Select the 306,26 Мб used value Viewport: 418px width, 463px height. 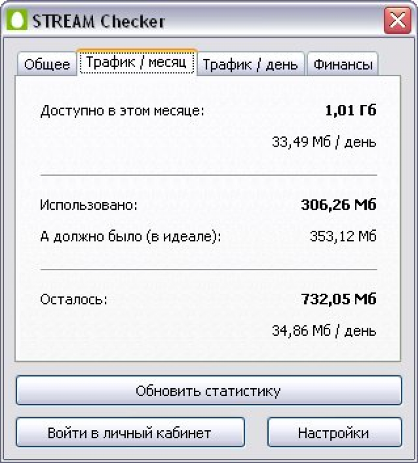tap(339, 204)
